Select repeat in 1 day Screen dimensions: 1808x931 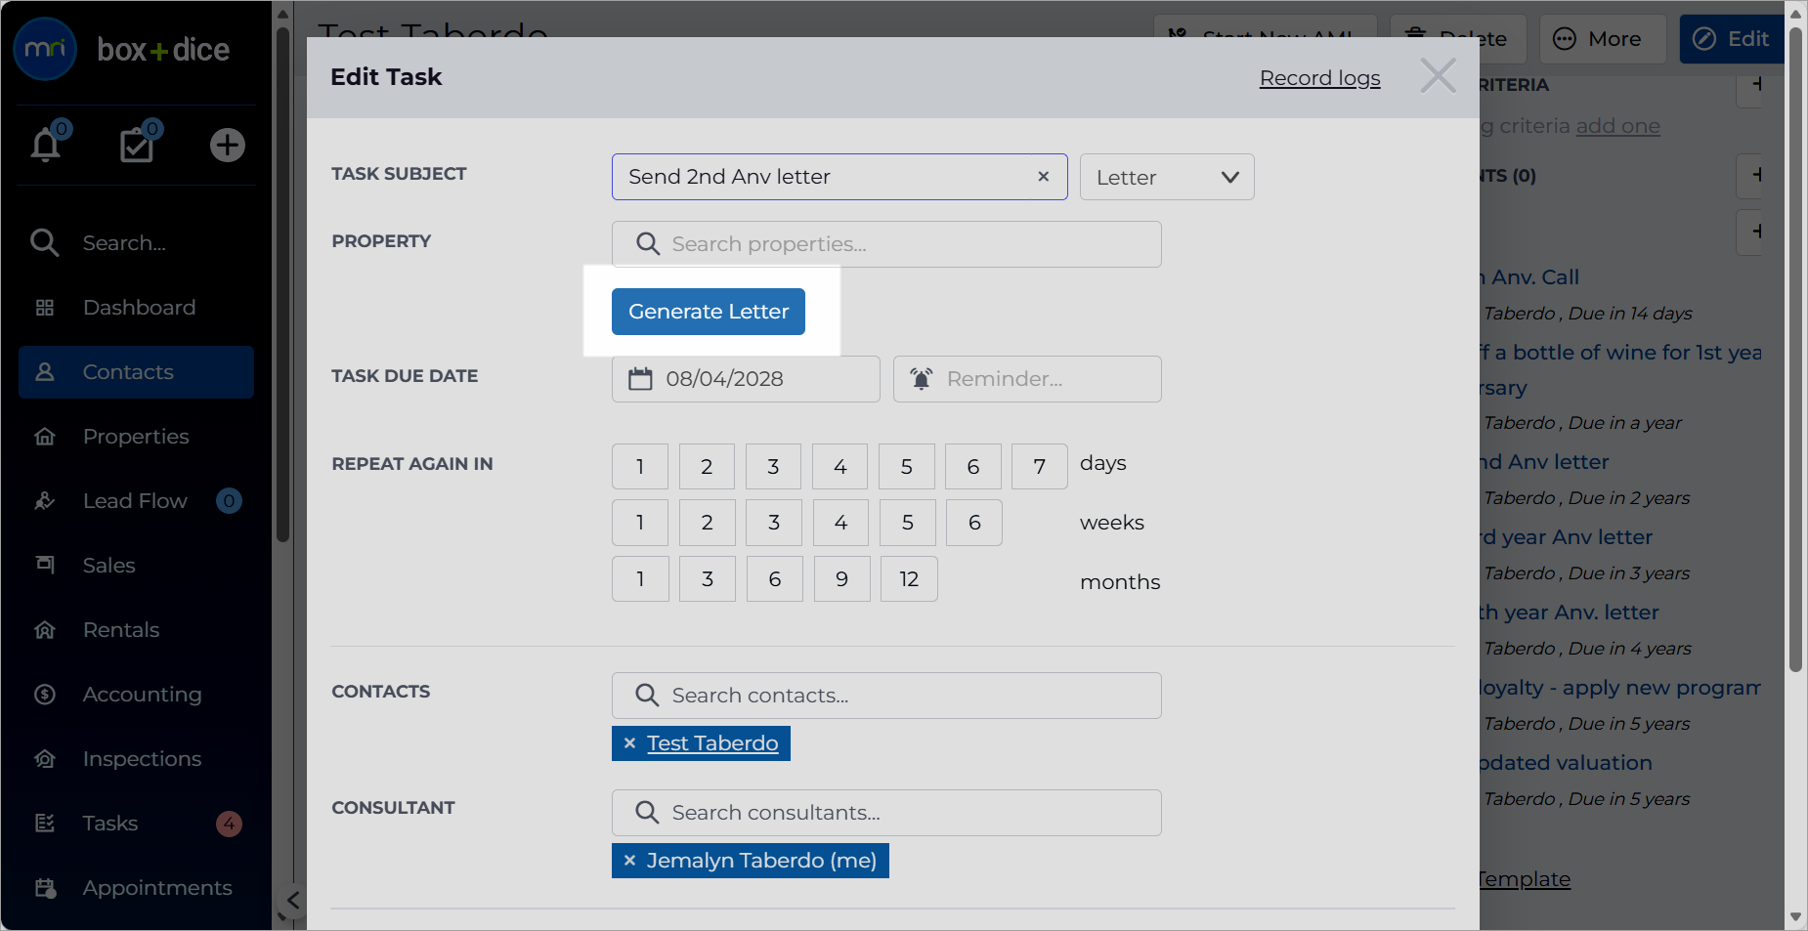click(640, 467)
